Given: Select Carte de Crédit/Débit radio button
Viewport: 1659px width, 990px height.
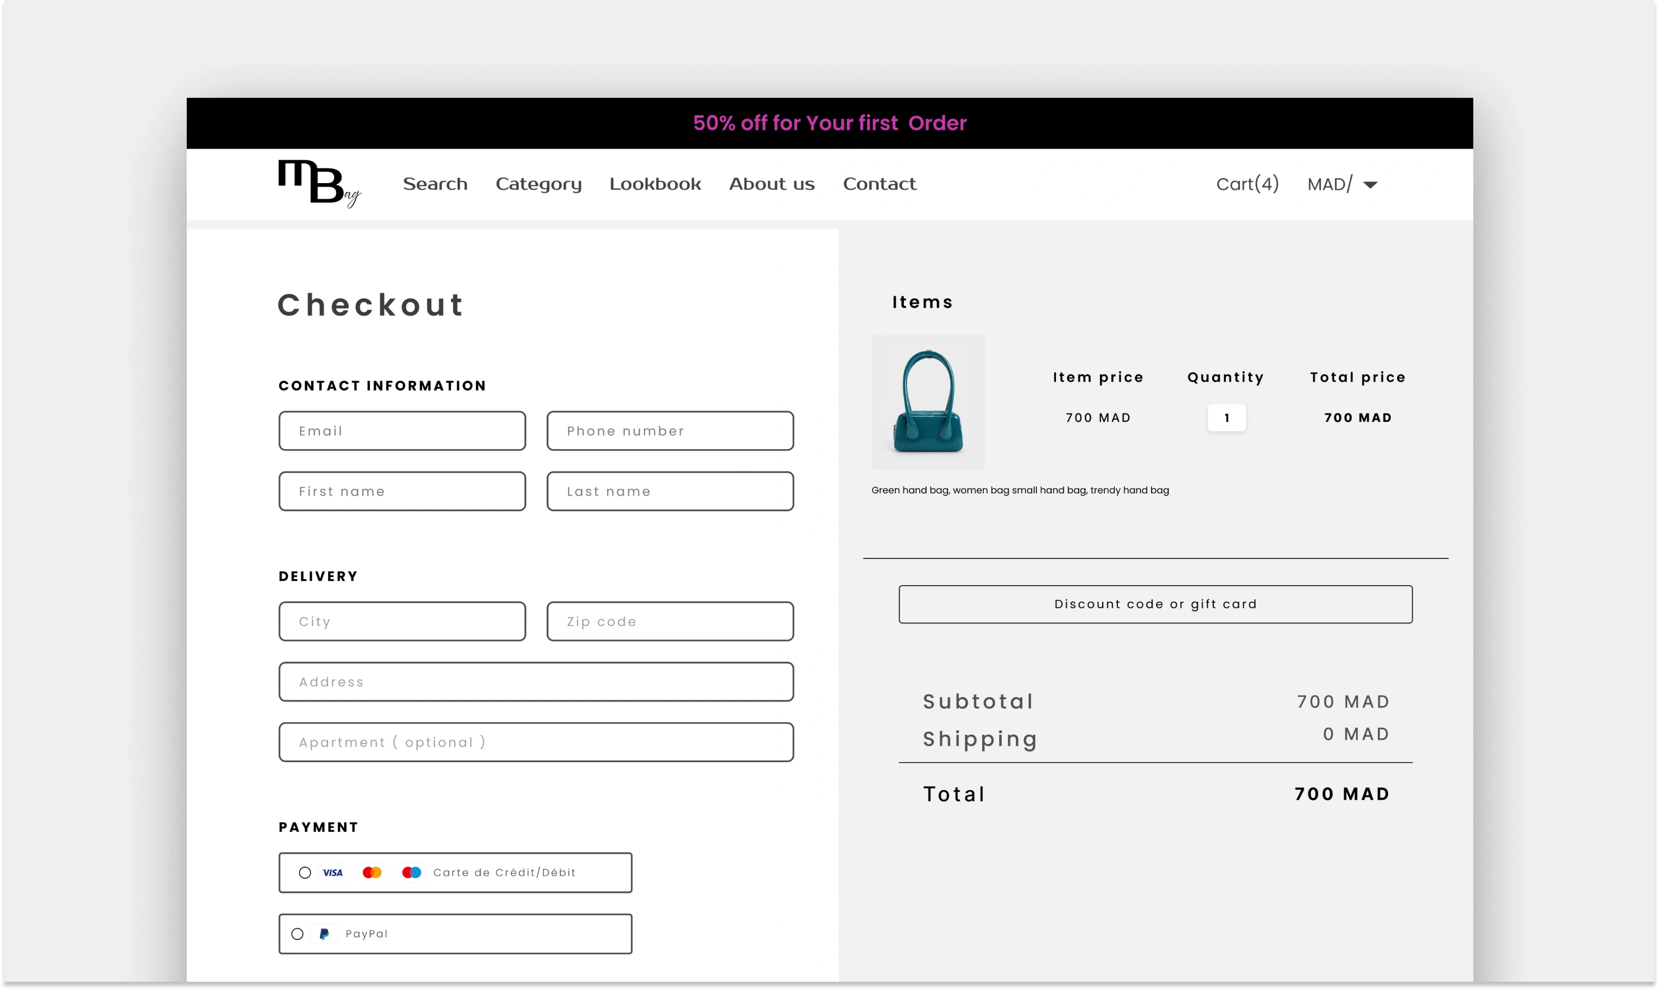Looking at the screenshot, I should 305,872.
